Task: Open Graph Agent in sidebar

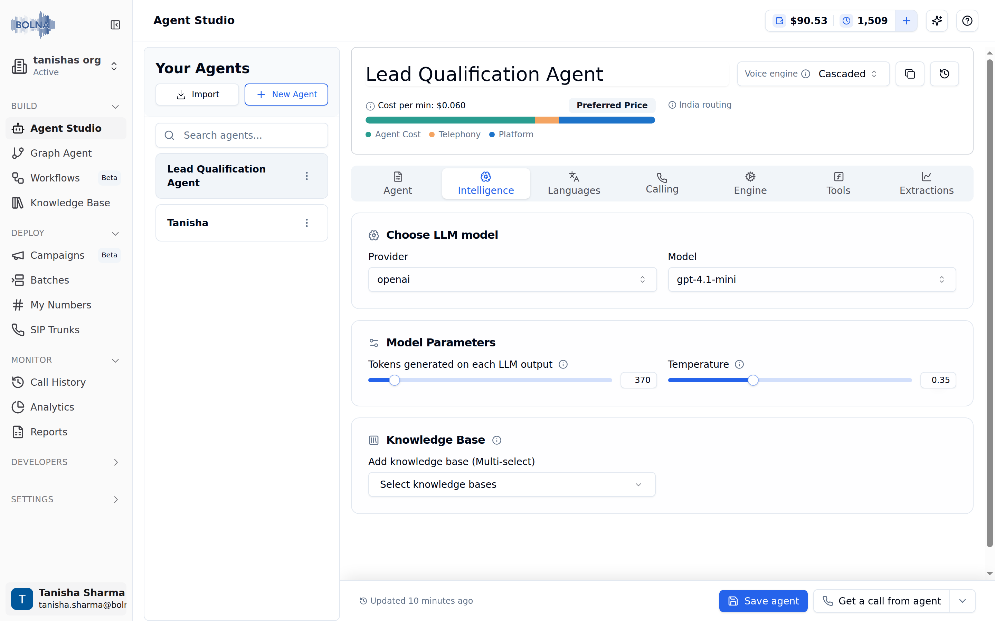Action: tap(66, 153)
